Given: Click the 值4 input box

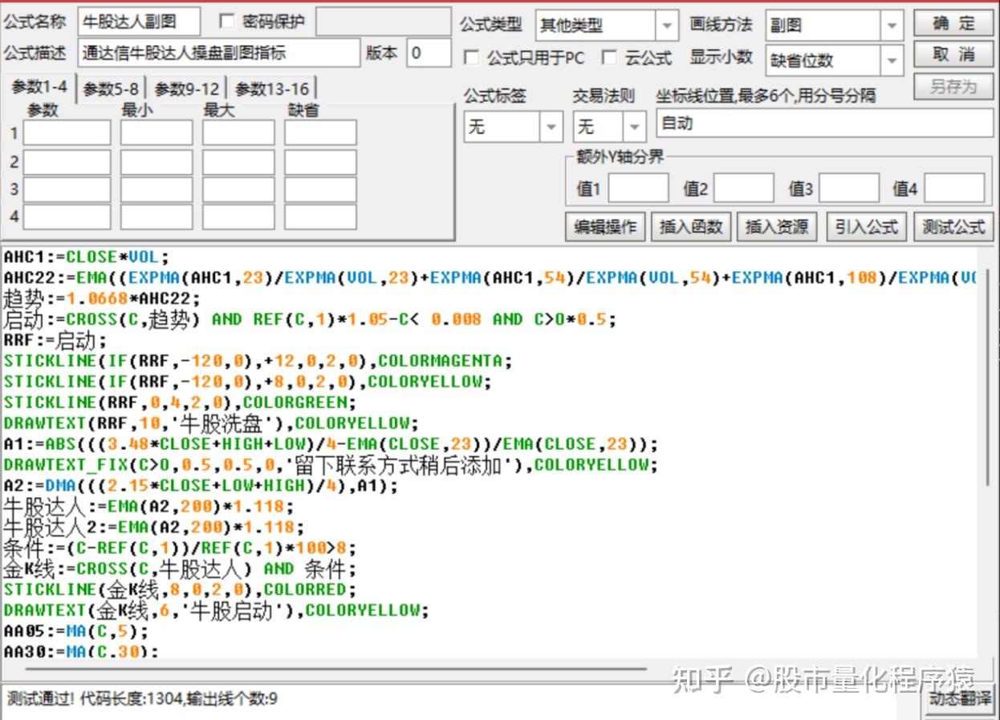Looking at the screenshot, I should pyautogui.click(x=954, y=188).
